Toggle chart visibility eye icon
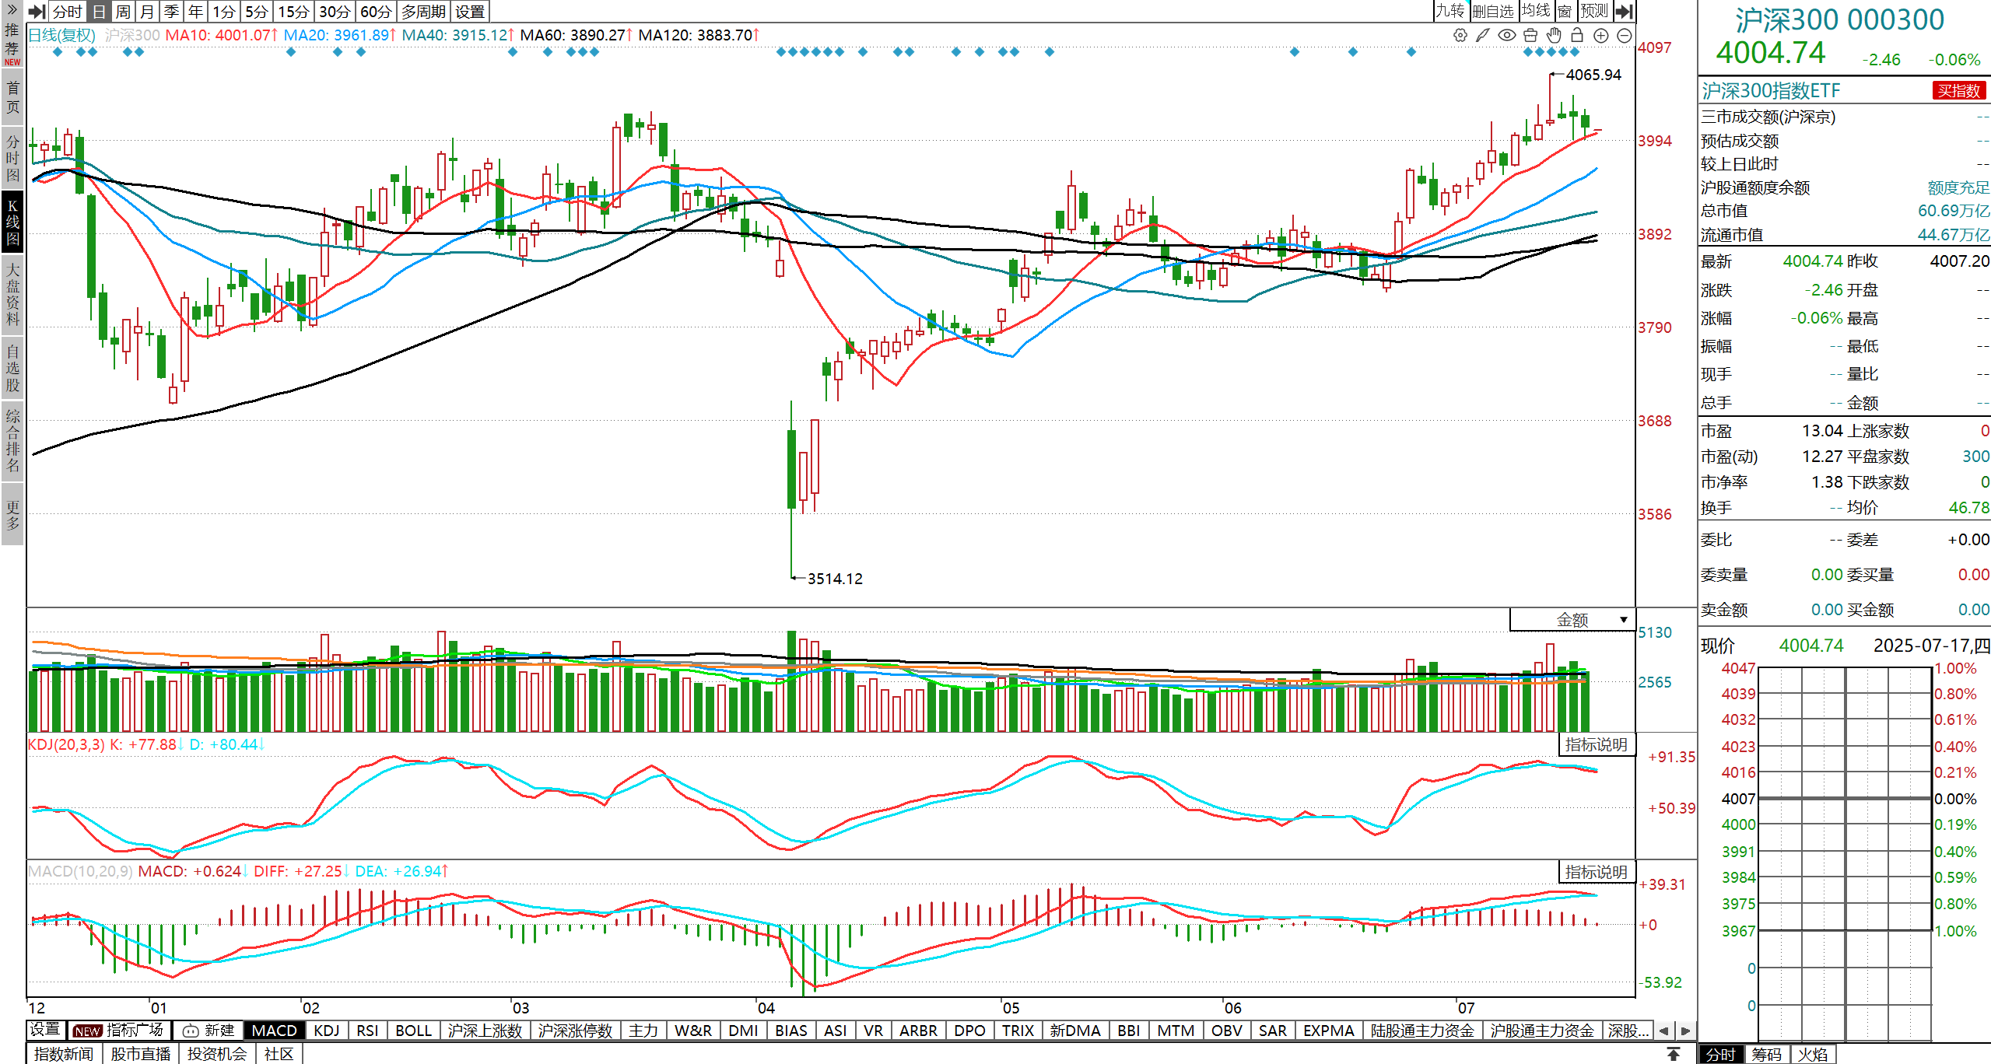 [x=1507, y=35]
